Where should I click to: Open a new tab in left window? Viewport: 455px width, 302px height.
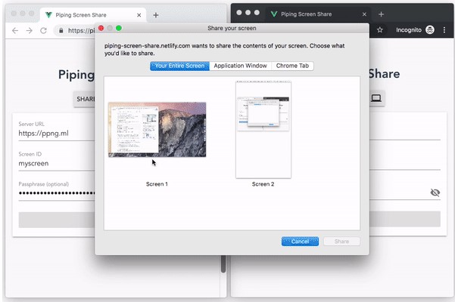pyautogui.click(x=156, y=14)
